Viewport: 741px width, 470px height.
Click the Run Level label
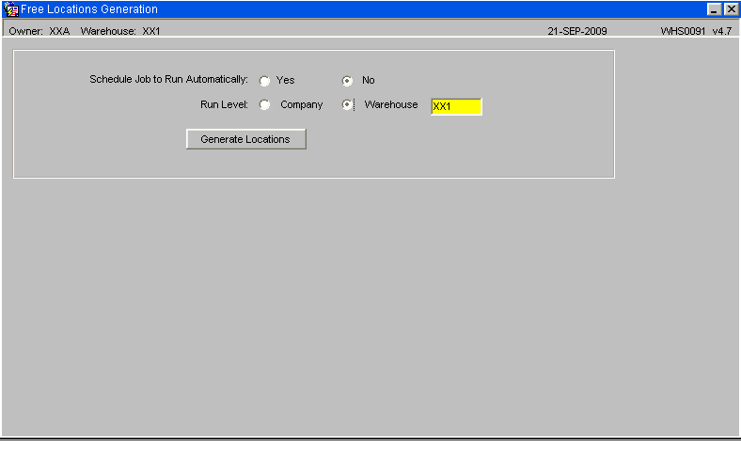tap(224, 104)
